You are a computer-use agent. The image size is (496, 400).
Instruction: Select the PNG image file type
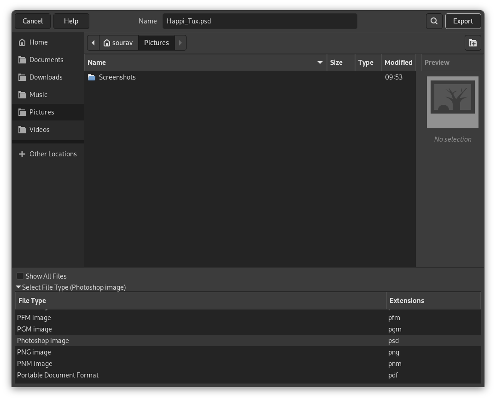(x=34, y=352)
